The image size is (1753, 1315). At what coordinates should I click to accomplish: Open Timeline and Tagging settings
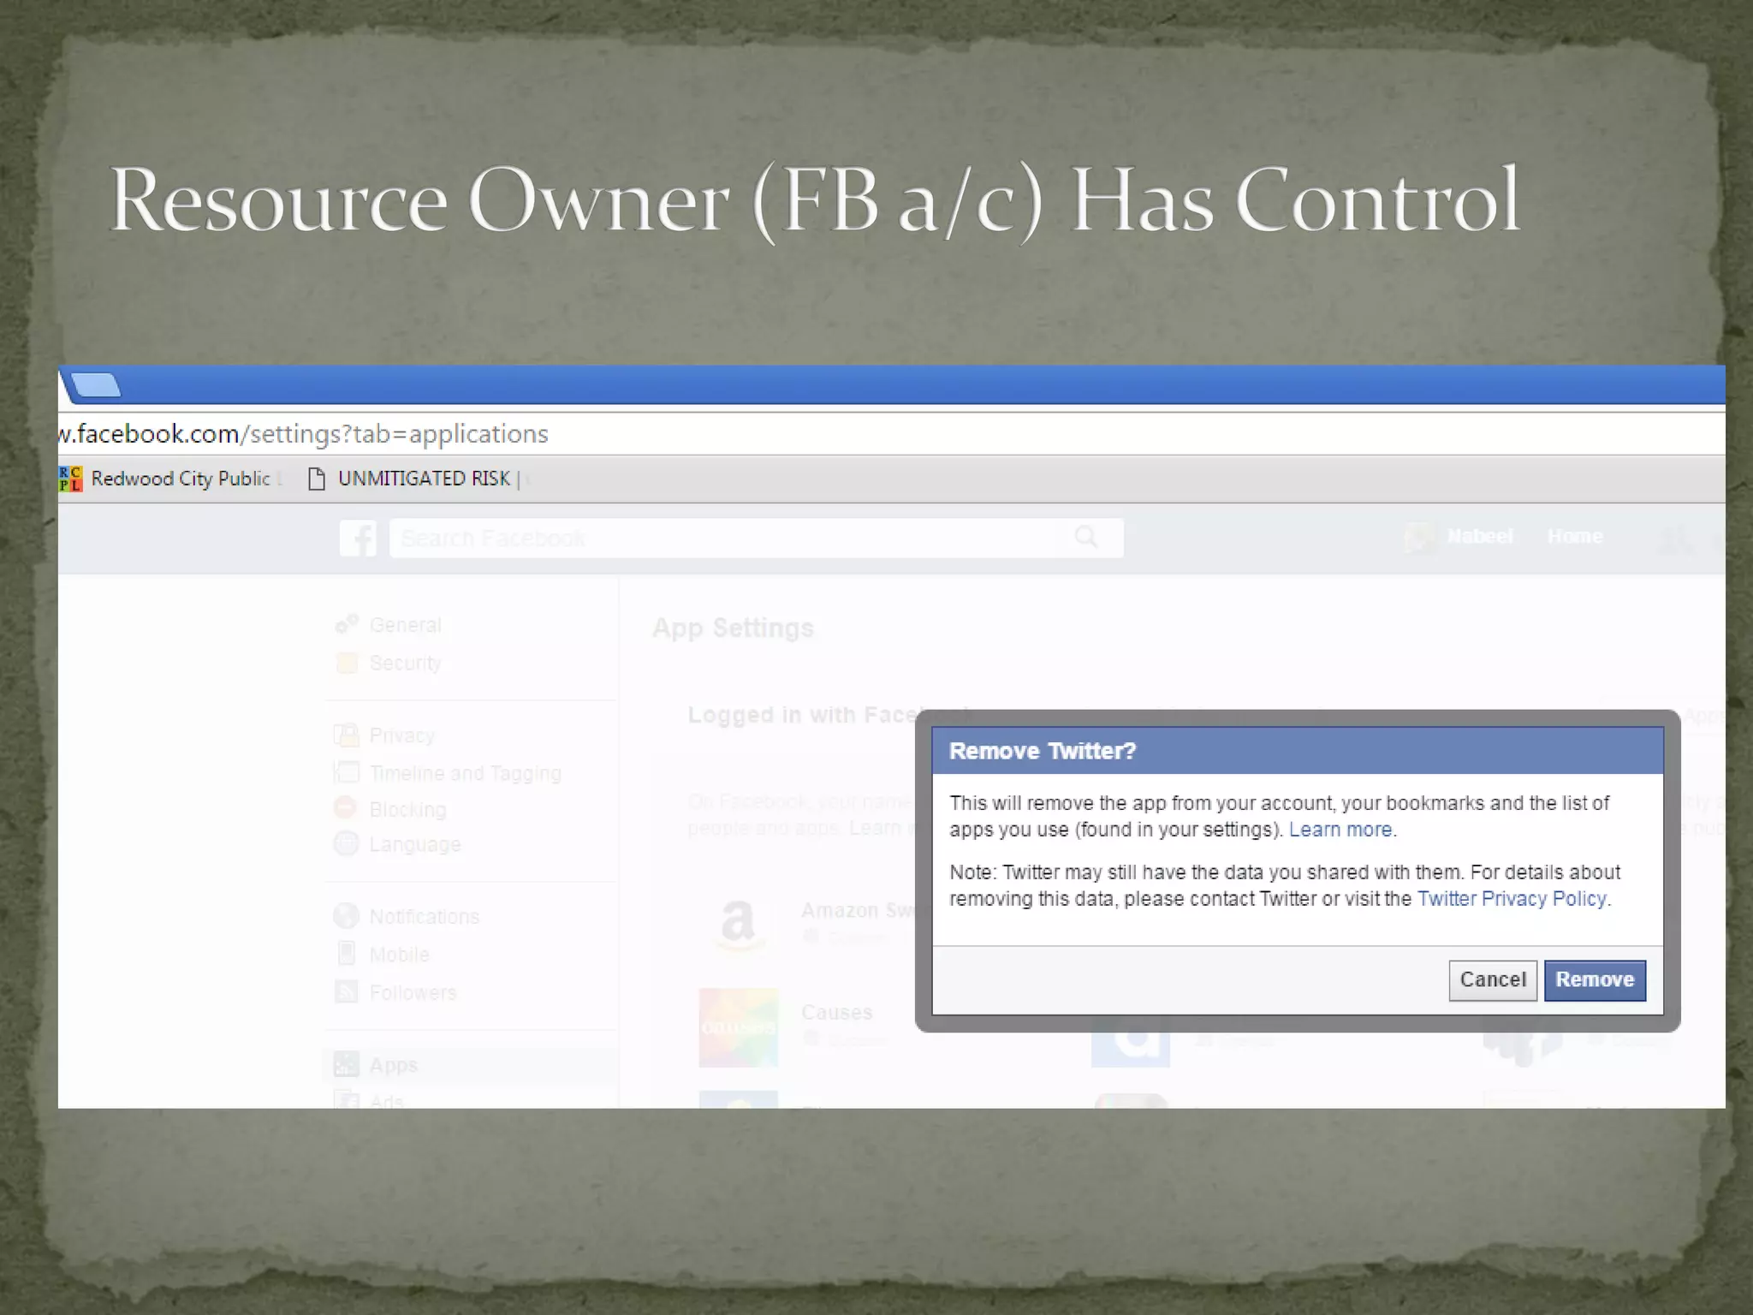[x=465, y=773]
